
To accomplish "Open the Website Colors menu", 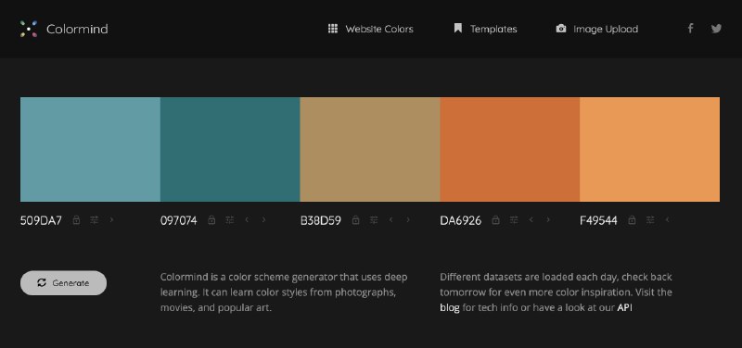I will click(x=370, y=29).
